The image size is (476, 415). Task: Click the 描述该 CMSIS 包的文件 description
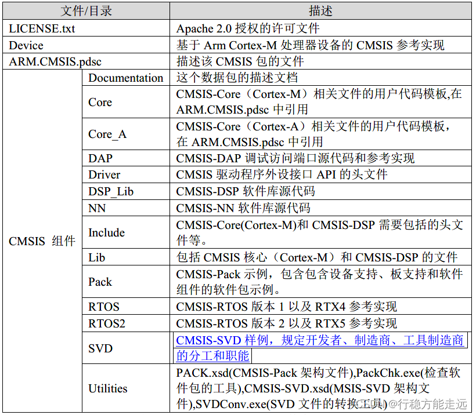240,61
